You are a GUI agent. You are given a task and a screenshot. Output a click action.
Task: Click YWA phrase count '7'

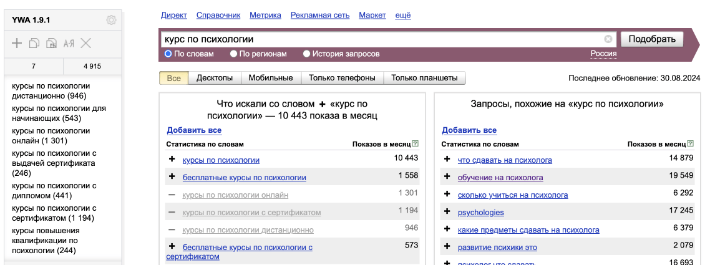pyautogui.click(x=34, y=67)
